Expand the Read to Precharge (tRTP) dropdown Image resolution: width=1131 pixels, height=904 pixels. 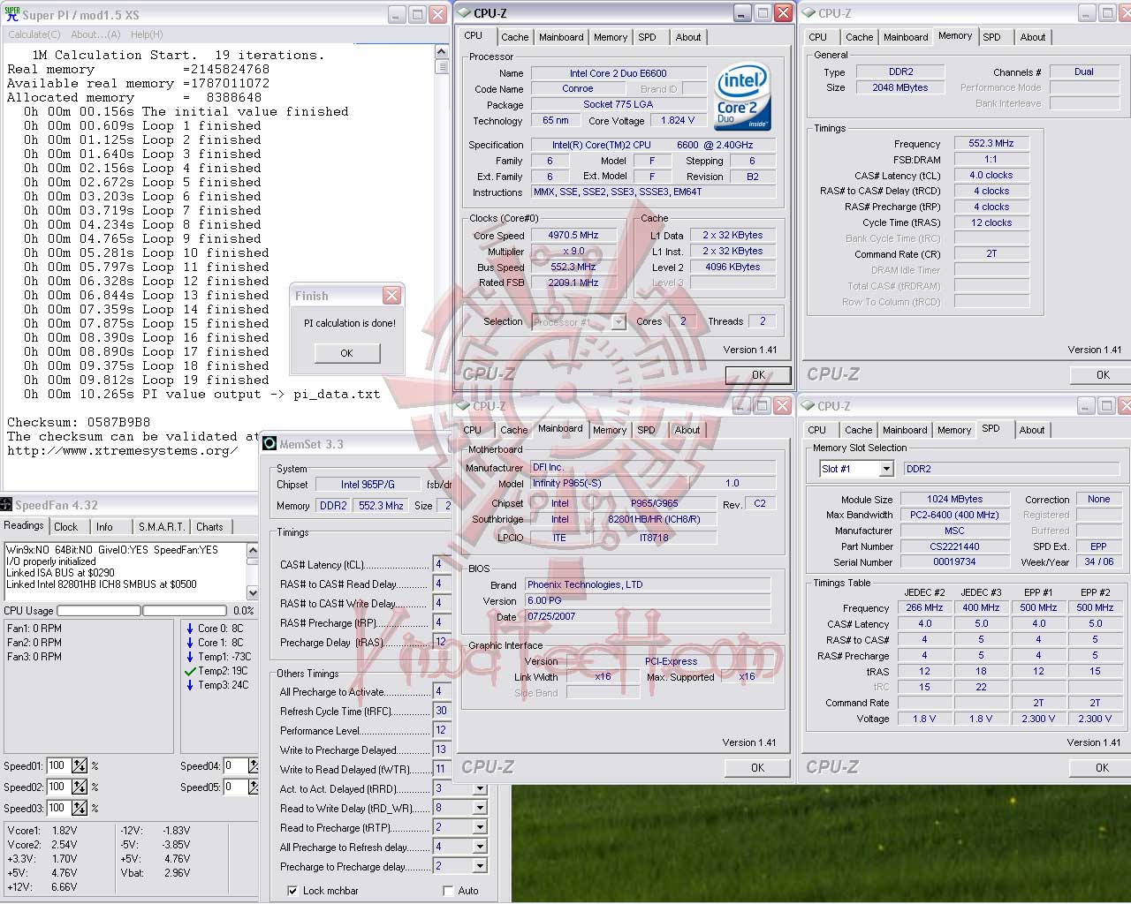click(480, 828)
